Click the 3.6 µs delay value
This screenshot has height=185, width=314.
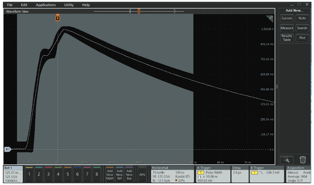[x=237, y=172]
